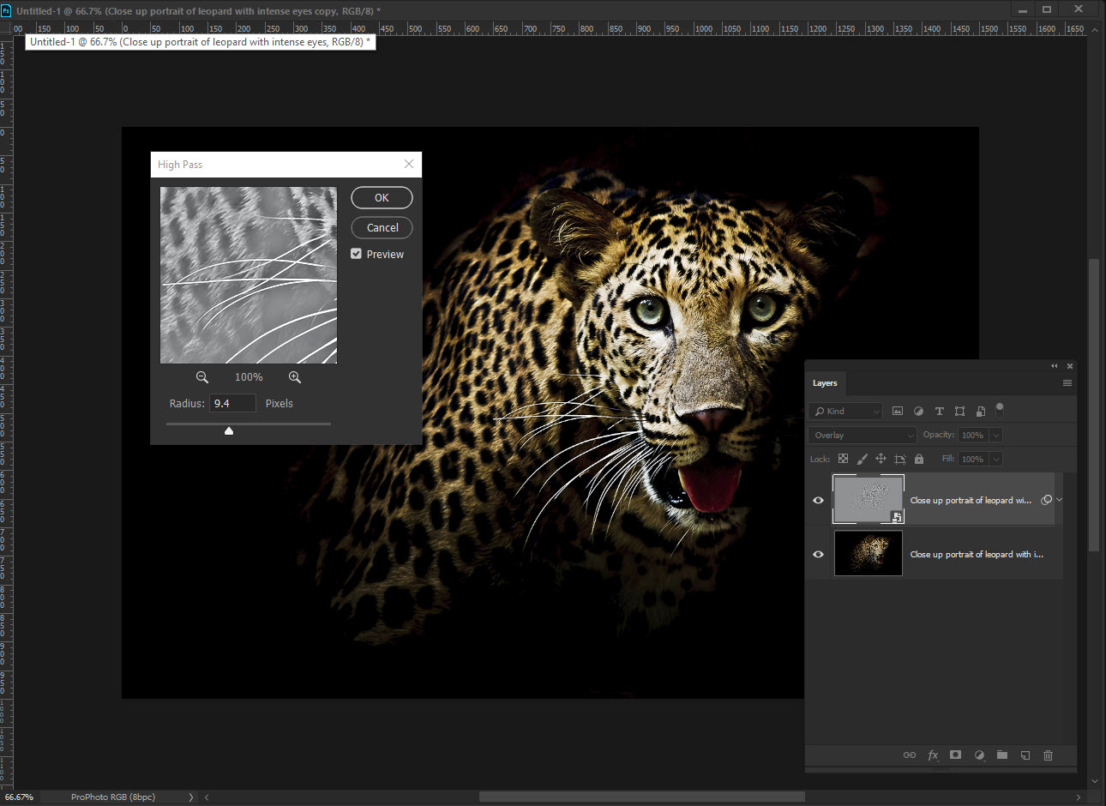Create new fill or adjustment layer

(979, 755)
